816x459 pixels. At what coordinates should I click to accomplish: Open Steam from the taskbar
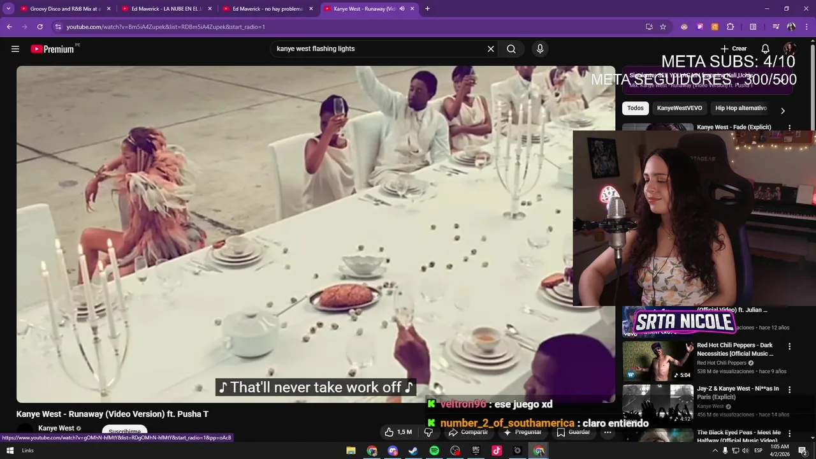[x=413, y=451]
